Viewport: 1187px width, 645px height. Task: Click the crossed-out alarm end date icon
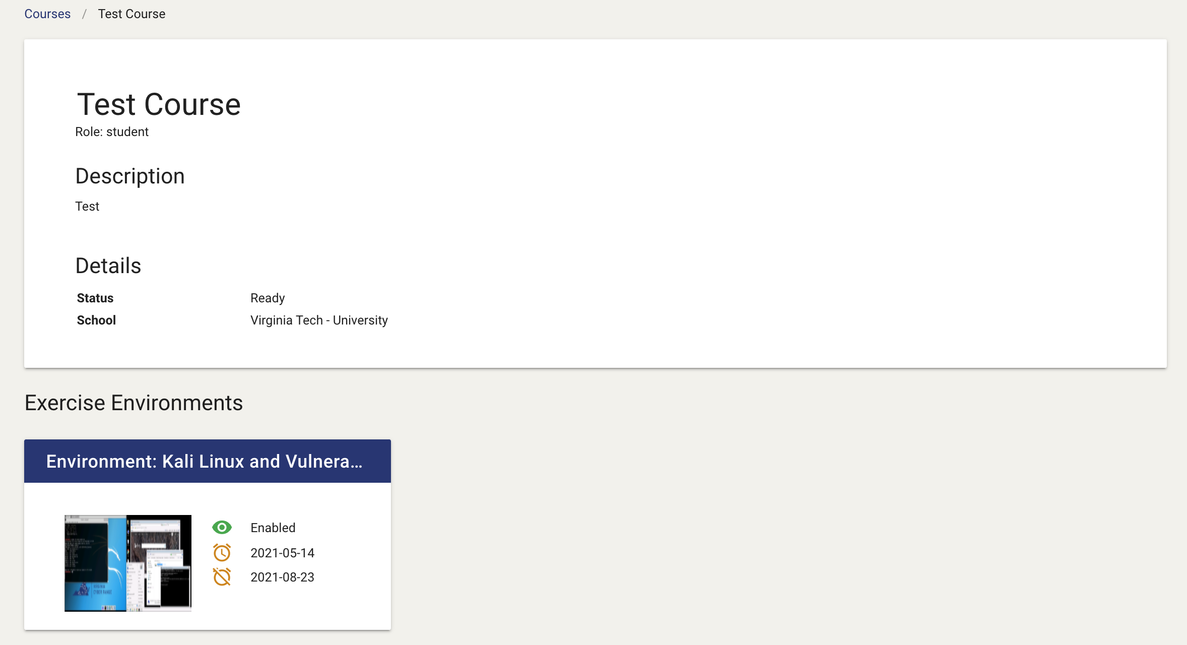tap(222, 577)
